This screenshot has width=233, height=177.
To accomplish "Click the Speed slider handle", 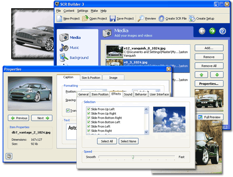I will point(133,157).
